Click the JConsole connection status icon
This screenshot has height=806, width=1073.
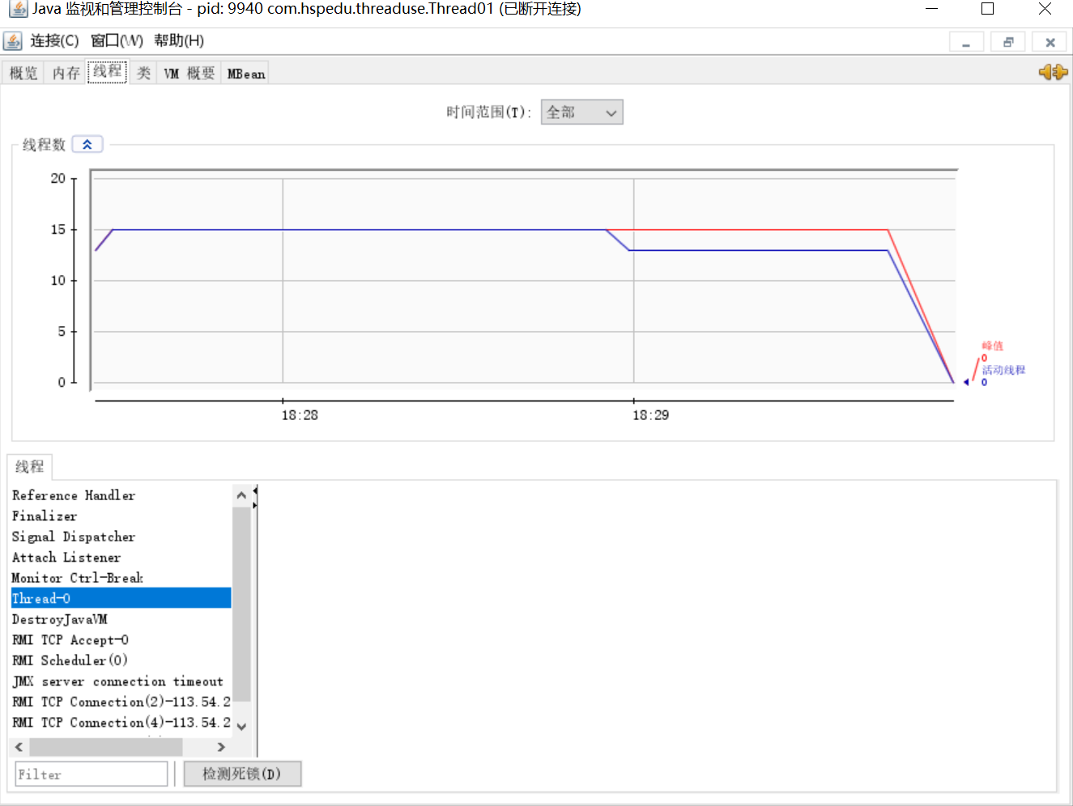pos(1053,72)
